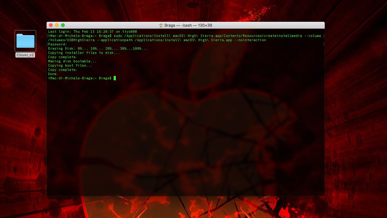Click the 'Copying boot files...' line
Viewport: 387px width, 218px height.
click(70, 65)
